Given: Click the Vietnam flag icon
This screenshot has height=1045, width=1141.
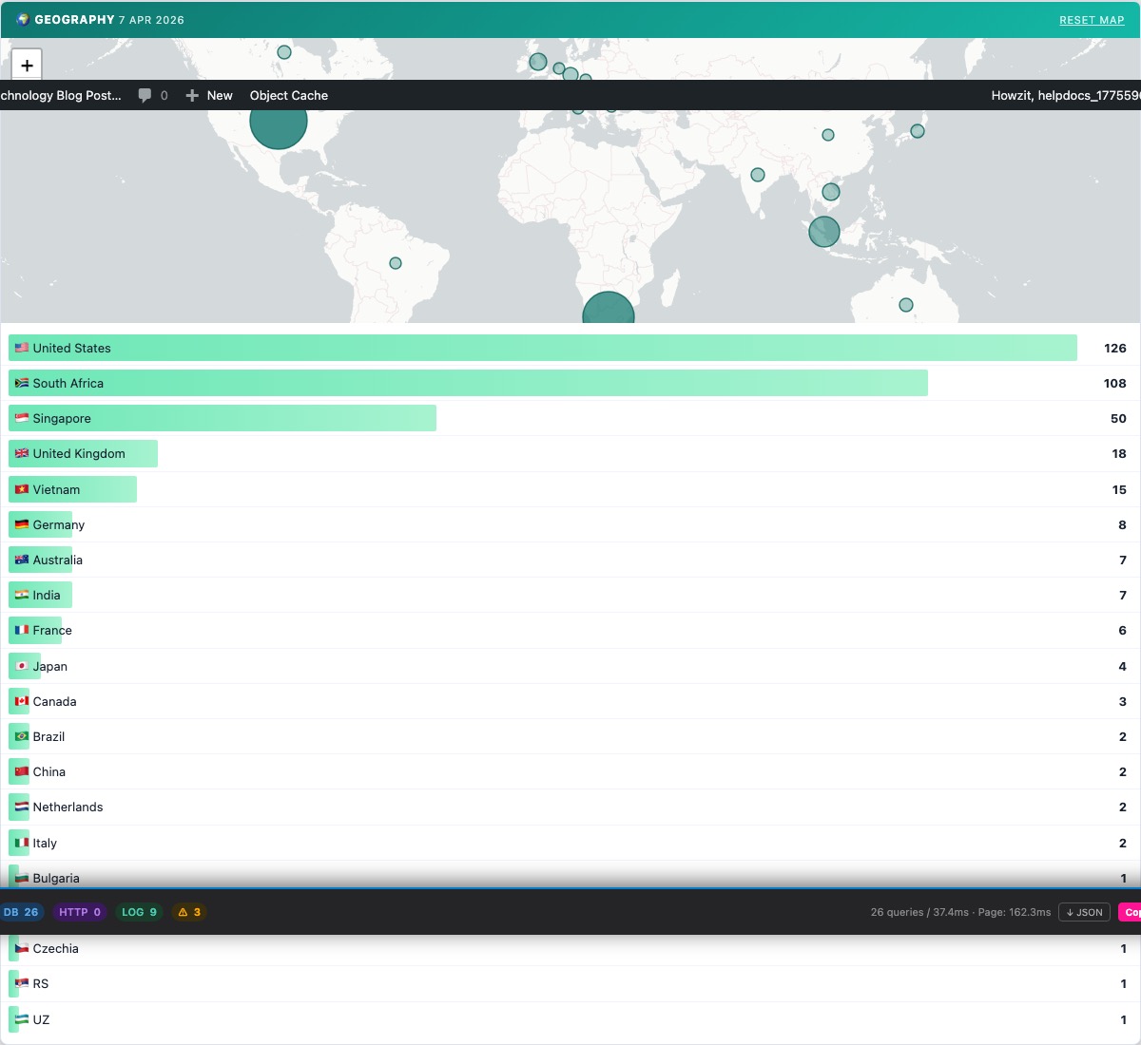Looking at the screenshot, I should [22, 489].
